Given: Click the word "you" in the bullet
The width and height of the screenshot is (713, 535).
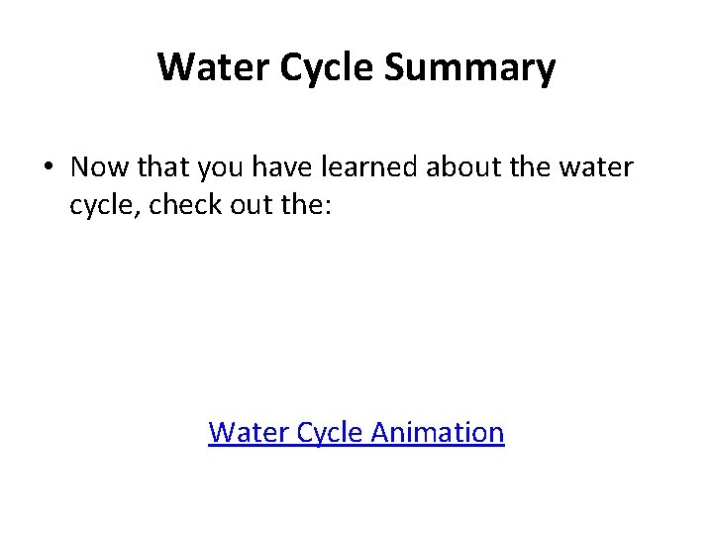Looking at the screenshot, I should 221,169.
